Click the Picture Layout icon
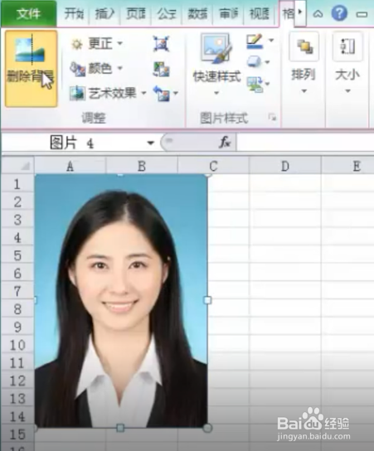This screenshot has height=451, width=374. pyautogui.click(x=255, y=85)
